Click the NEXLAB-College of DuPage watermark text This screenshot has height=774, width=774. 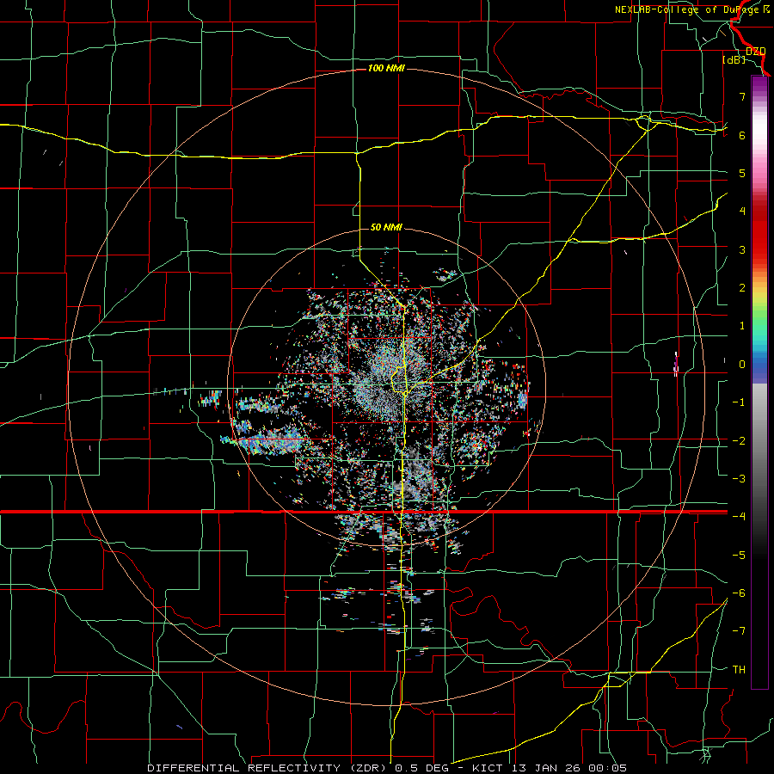point(691,9)
